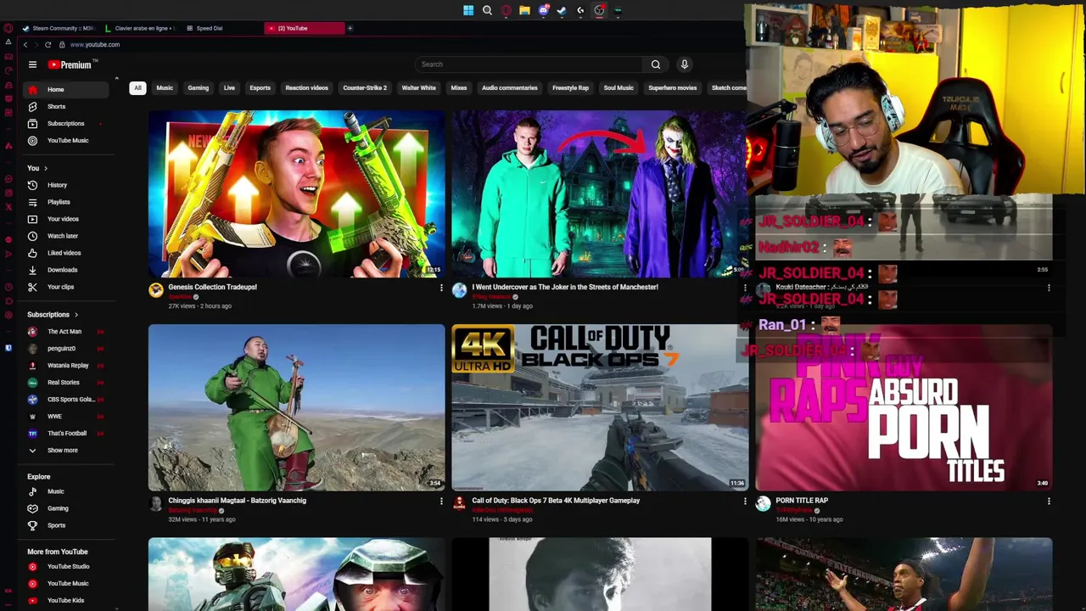Open YouTube Kids from sidebar

click(x=67, y=600)
